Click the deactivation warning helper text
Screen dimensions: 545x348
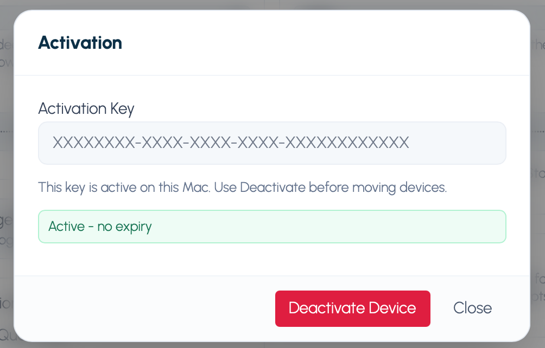point(242,187)
